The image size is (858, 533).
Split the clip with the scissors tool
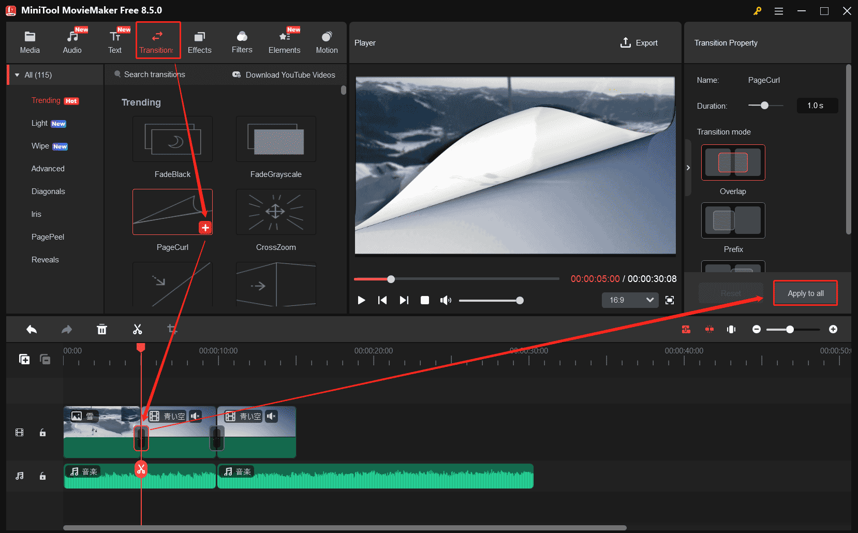pyautogui.click(x=137, y=329)
